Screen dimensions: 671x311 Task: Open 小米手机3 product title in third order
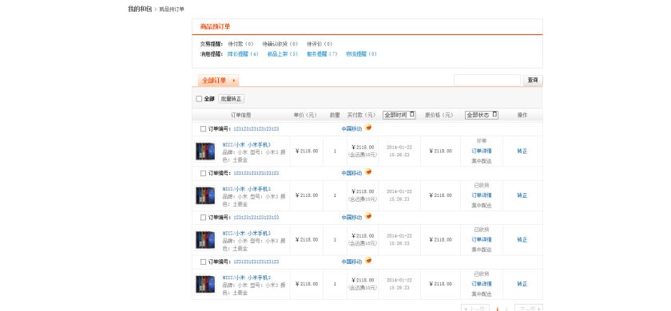247,233
